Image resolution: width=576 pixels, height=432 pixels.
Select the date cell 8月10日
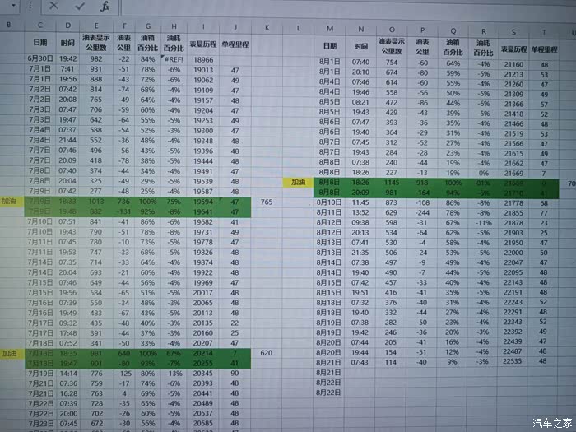tap(329, 202)
